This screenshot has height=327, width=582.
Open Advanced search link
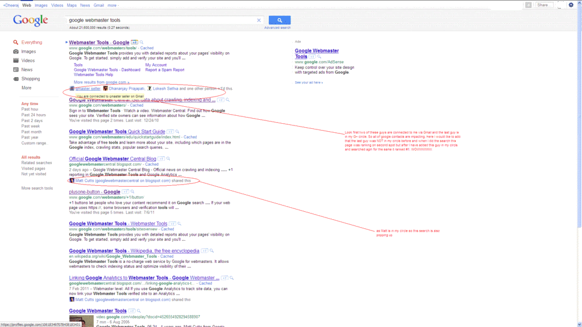click(277, 28)
